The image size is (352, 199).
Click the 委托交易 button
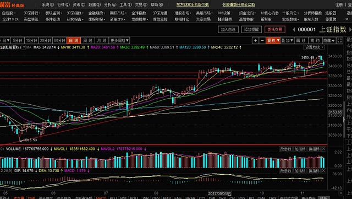click(275, 29)
